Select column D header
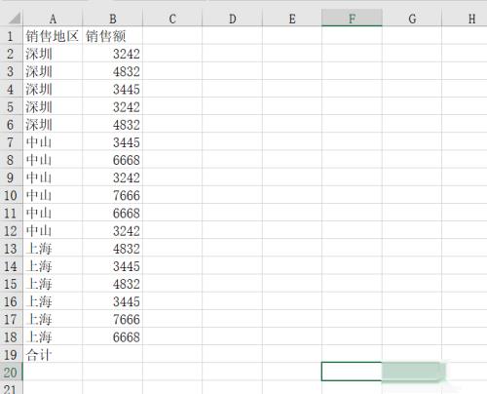The image size is (487, 394). pos(232,19)
